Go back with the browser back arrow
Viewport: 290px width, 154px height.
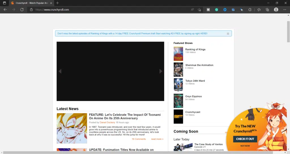(5, 10)
